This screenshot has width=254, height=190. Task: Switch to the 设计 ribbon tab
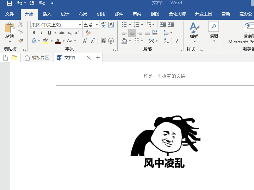(65, 14)
